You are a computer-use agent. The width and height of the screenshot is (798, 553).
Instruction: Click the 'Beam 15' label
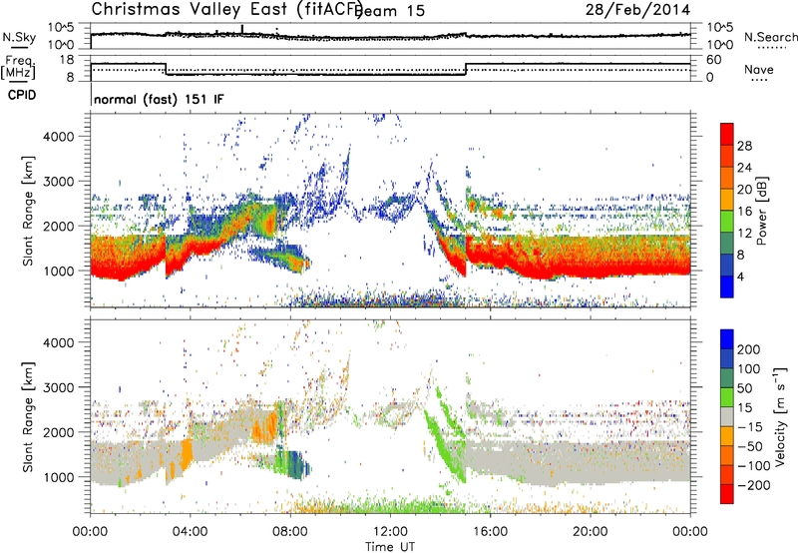click(390, 11)
